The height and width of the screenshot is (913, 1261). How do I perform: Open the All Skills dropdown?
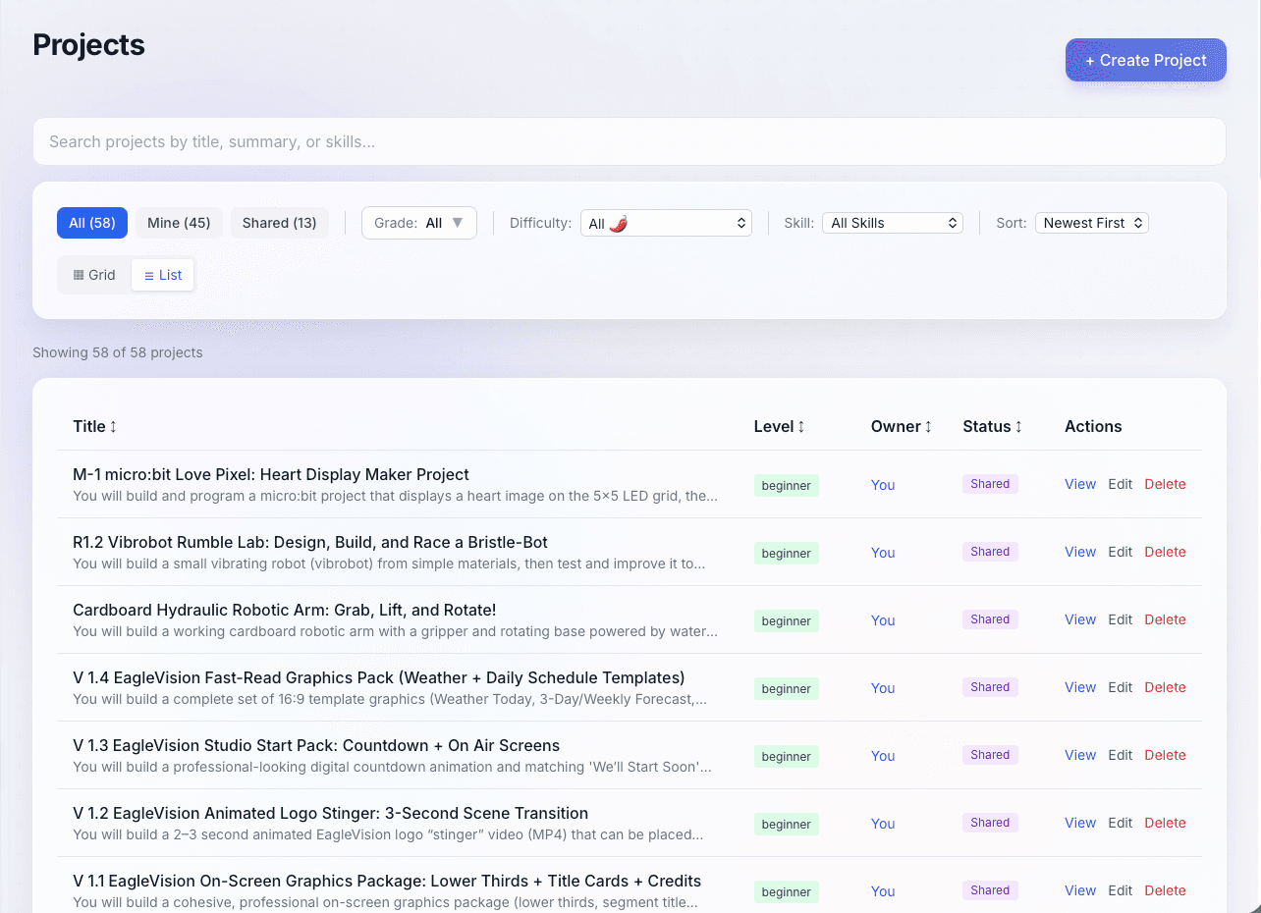[892, 223]
